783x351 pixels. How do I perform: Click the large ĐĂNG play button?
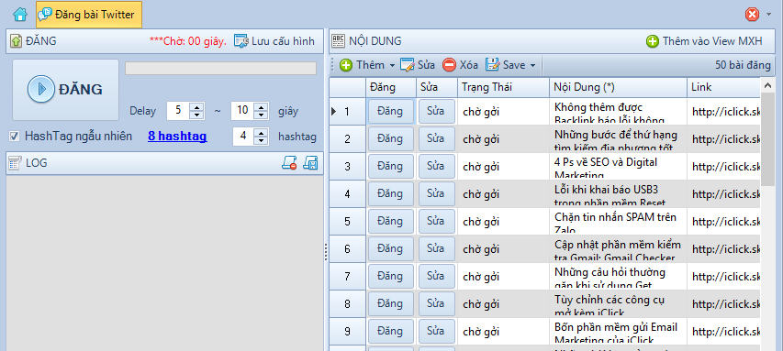tap(65, 90)
